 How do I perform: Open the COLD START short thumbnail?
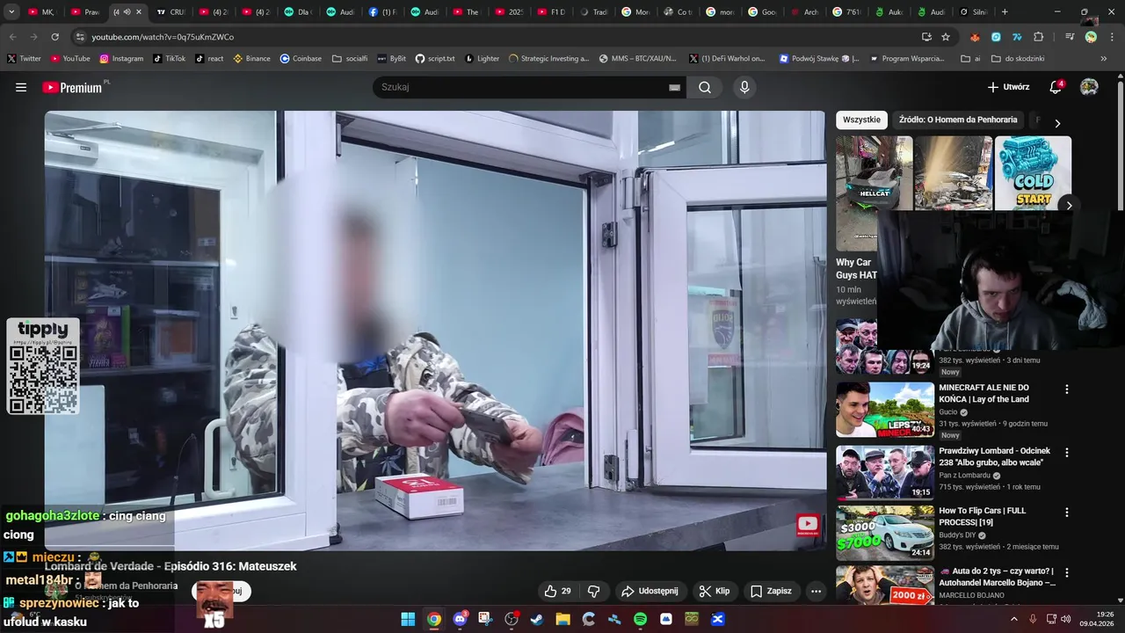pos(1033,173)
